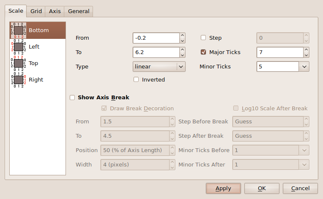Enable the Step checkbox

click(x=203, y=38)
